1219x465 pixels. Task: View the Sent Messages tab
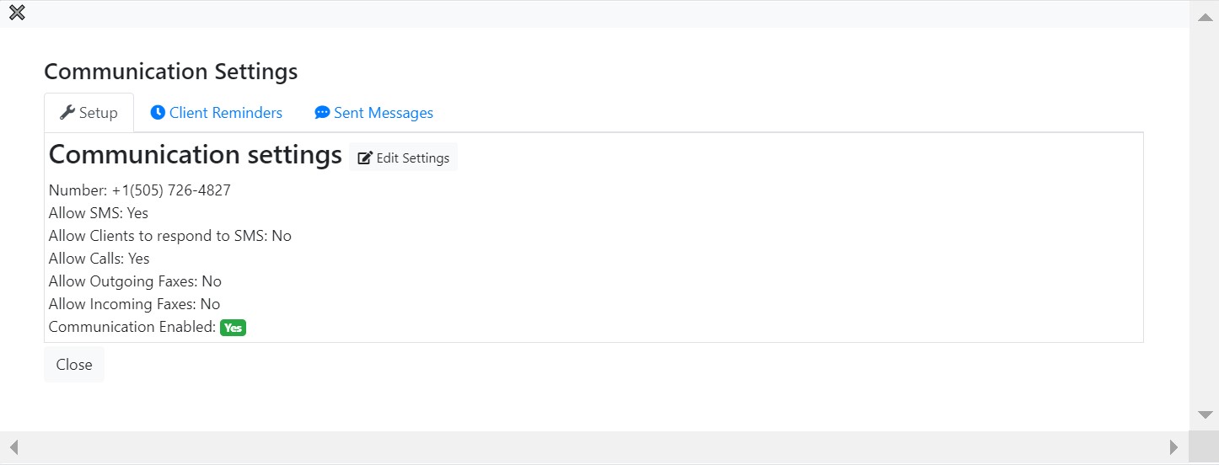(x=374, y=113)
